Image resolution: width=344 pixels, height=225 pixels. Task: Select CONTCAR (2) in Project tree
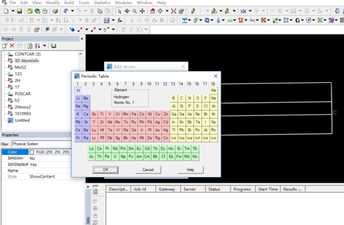28,54
